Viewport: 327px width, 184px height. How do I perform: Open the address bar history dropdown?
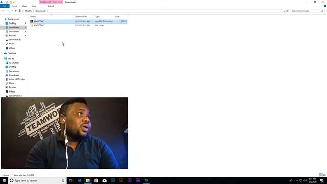coord(284,11)
